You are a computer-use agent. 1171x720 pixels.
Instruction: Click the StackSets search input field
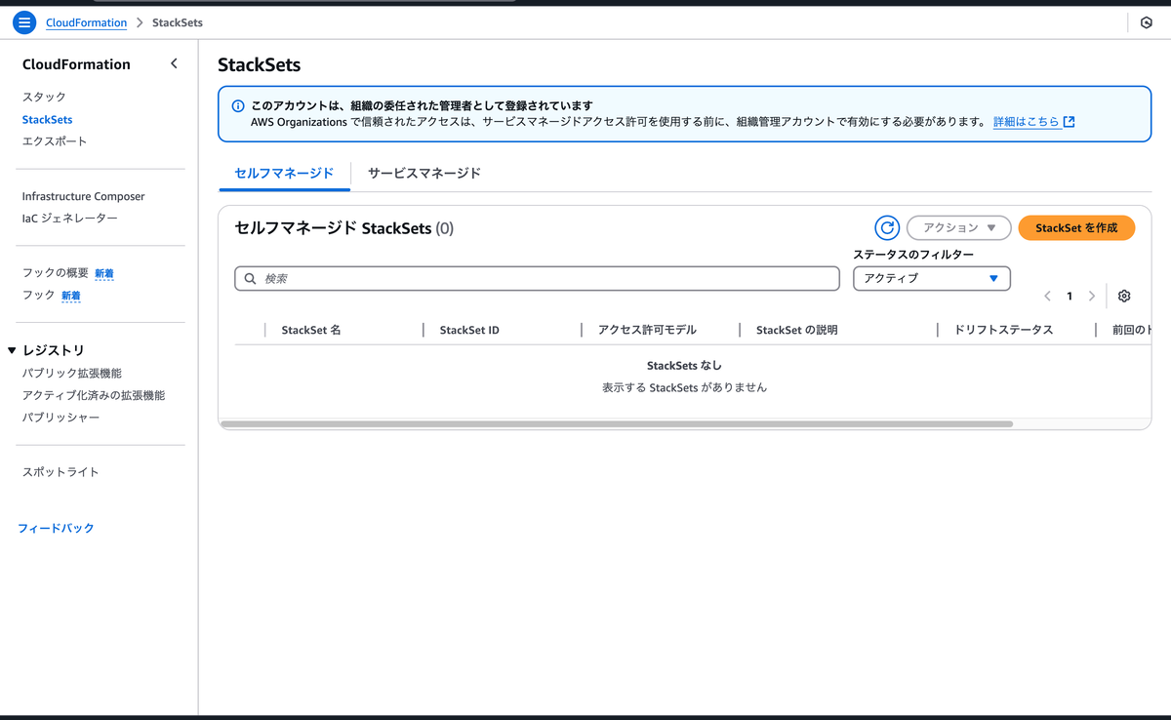(537, 278)
